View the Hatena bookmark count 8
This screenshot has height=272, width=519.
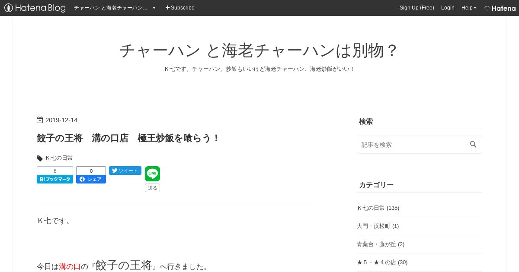(x=55, y=171)
